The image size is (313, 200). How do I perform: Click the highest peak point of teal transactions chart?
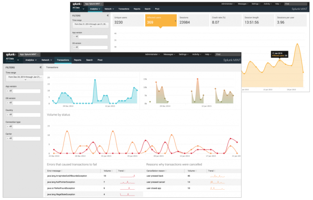coord(95,80)
